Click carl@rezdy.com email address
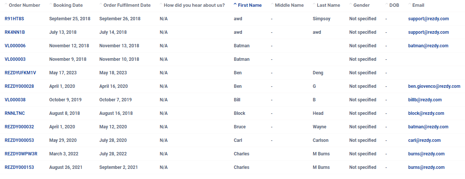This screenshot has width=465, height=179. (424, 140)
